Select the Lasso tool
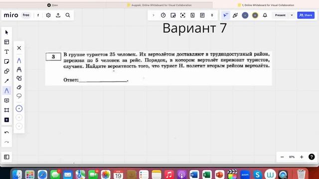Viewport: 319px width, 179px height. 19,96
